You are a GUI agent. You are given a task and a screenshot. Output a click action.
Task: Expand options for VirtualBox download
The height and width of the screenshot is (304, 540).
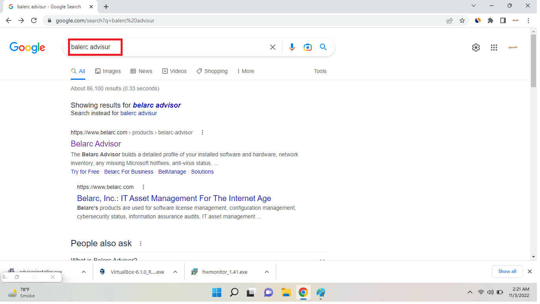(175, 272)
